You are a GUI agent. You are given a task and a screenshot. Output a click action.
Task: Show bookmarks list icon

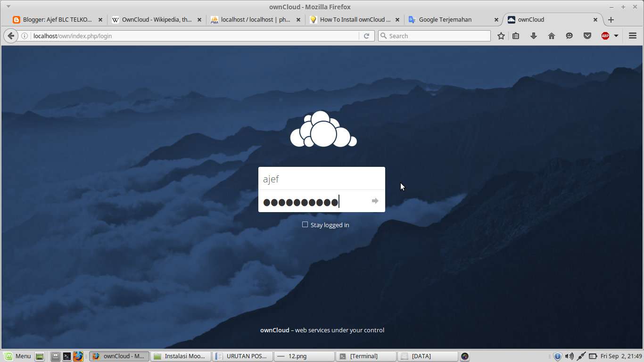click(x=516, y=36)
